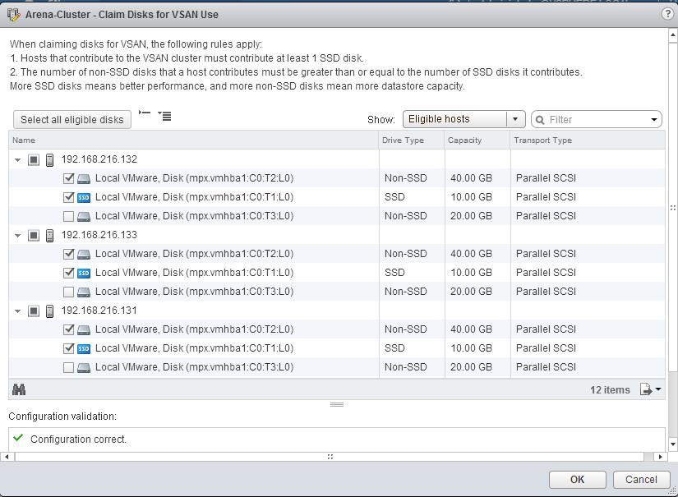This screenshot has height=497, width=678.
Task: Click green checkmark beside Configuration correct
Action: pyautogui.click(x=18, y=438)
